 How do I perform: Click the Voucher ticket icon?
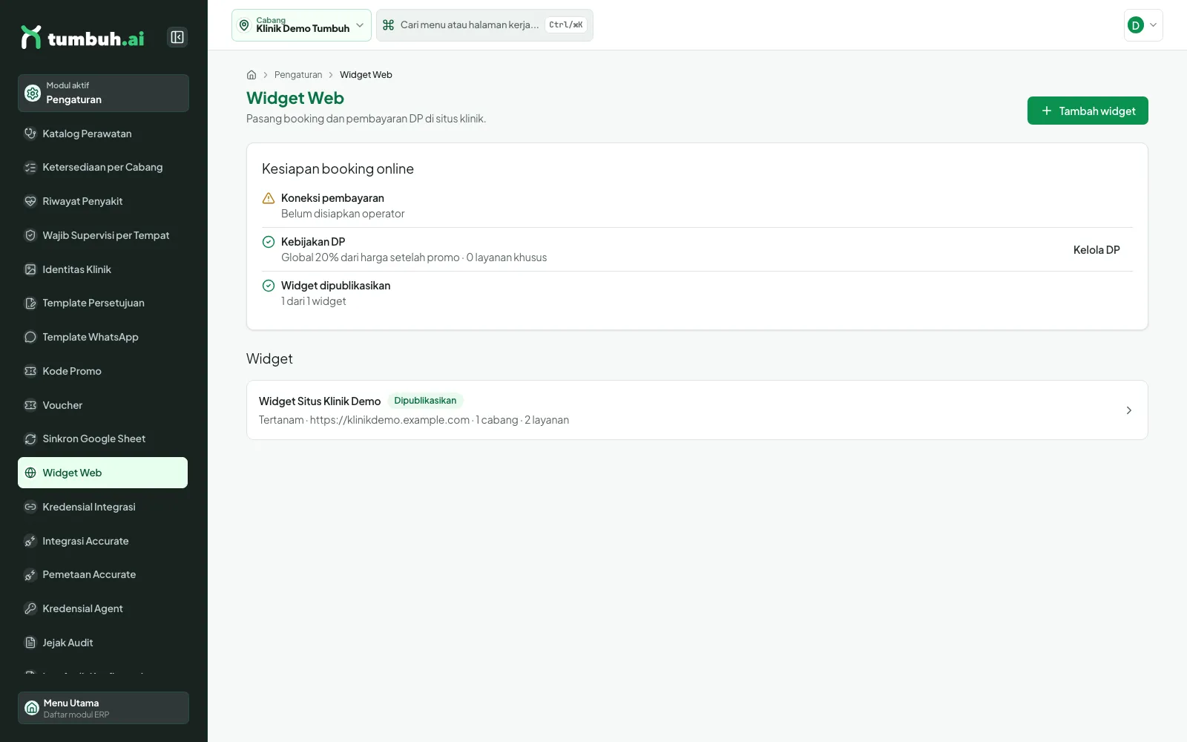click(30, 405)
